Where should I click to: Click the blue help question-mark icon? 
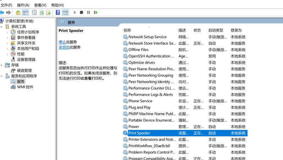point(58,12)
